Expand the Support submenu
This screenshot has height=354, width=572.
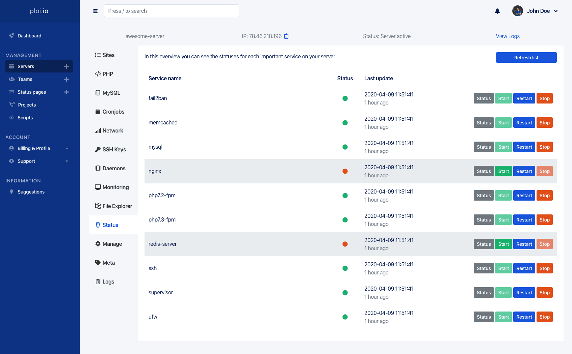click(x=67, y=161)
